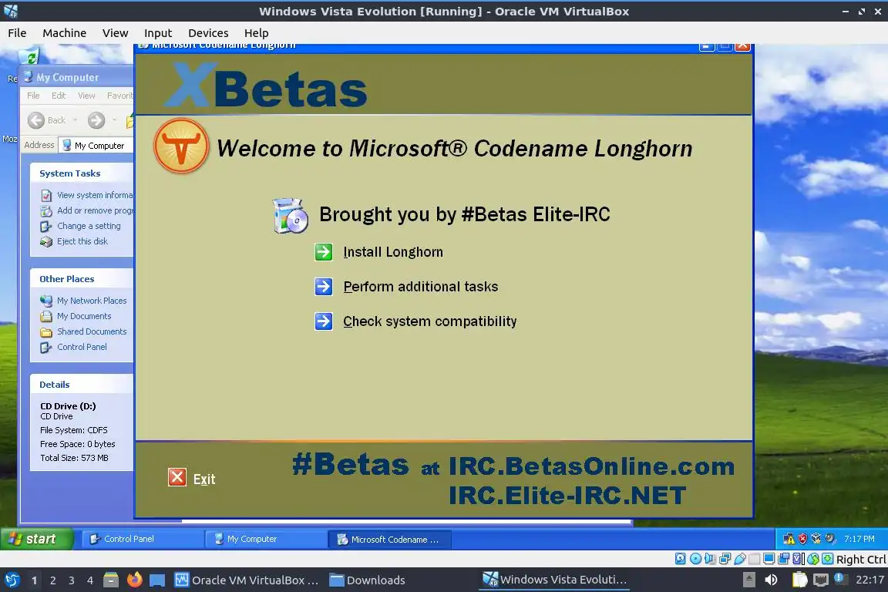
Task: Click XP tray network warning icon
Action: pos(789,539)
